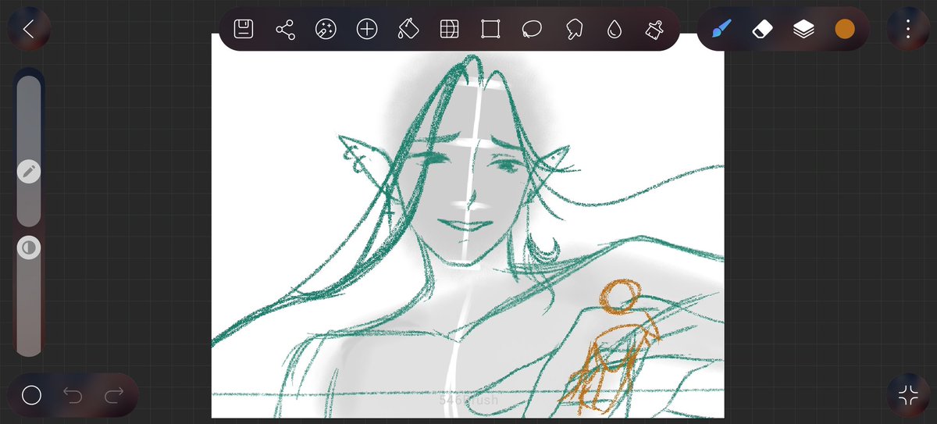937x424 pixels.
Task: Open the grid settings icon
Action: [449, 30]
